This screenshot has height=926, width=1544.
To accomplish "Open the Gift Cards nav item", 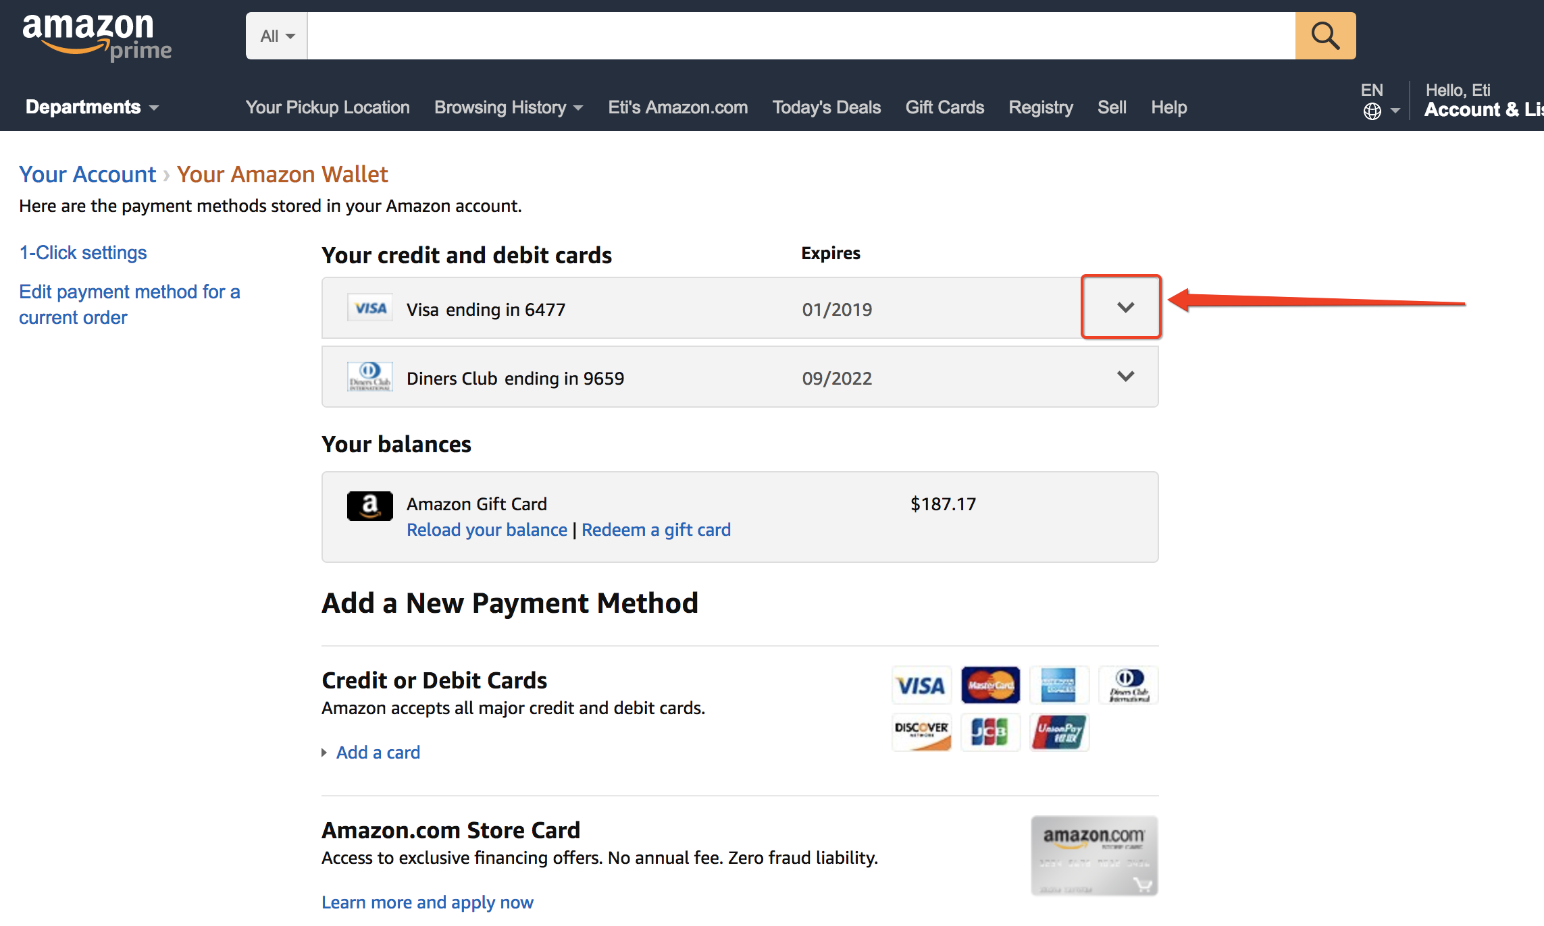I will click(x=945, y=107).
